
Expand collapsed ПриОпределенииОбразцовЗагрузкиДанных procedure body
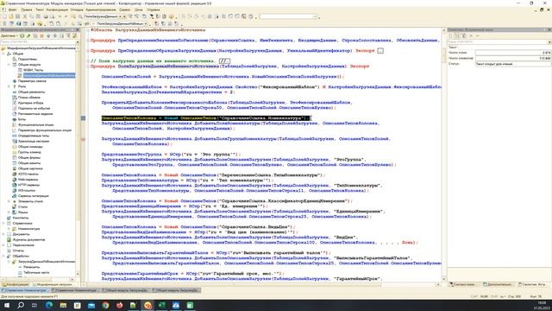coord(380,51)
